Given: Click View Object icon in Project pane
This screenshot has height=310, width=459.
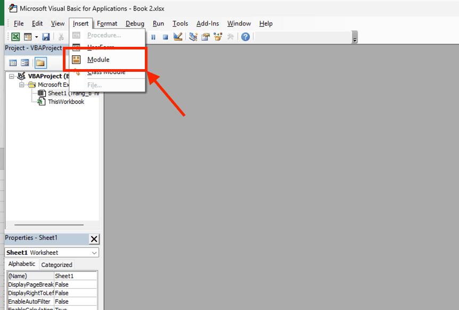Looking at the screenshot, I should coord(25,63).
